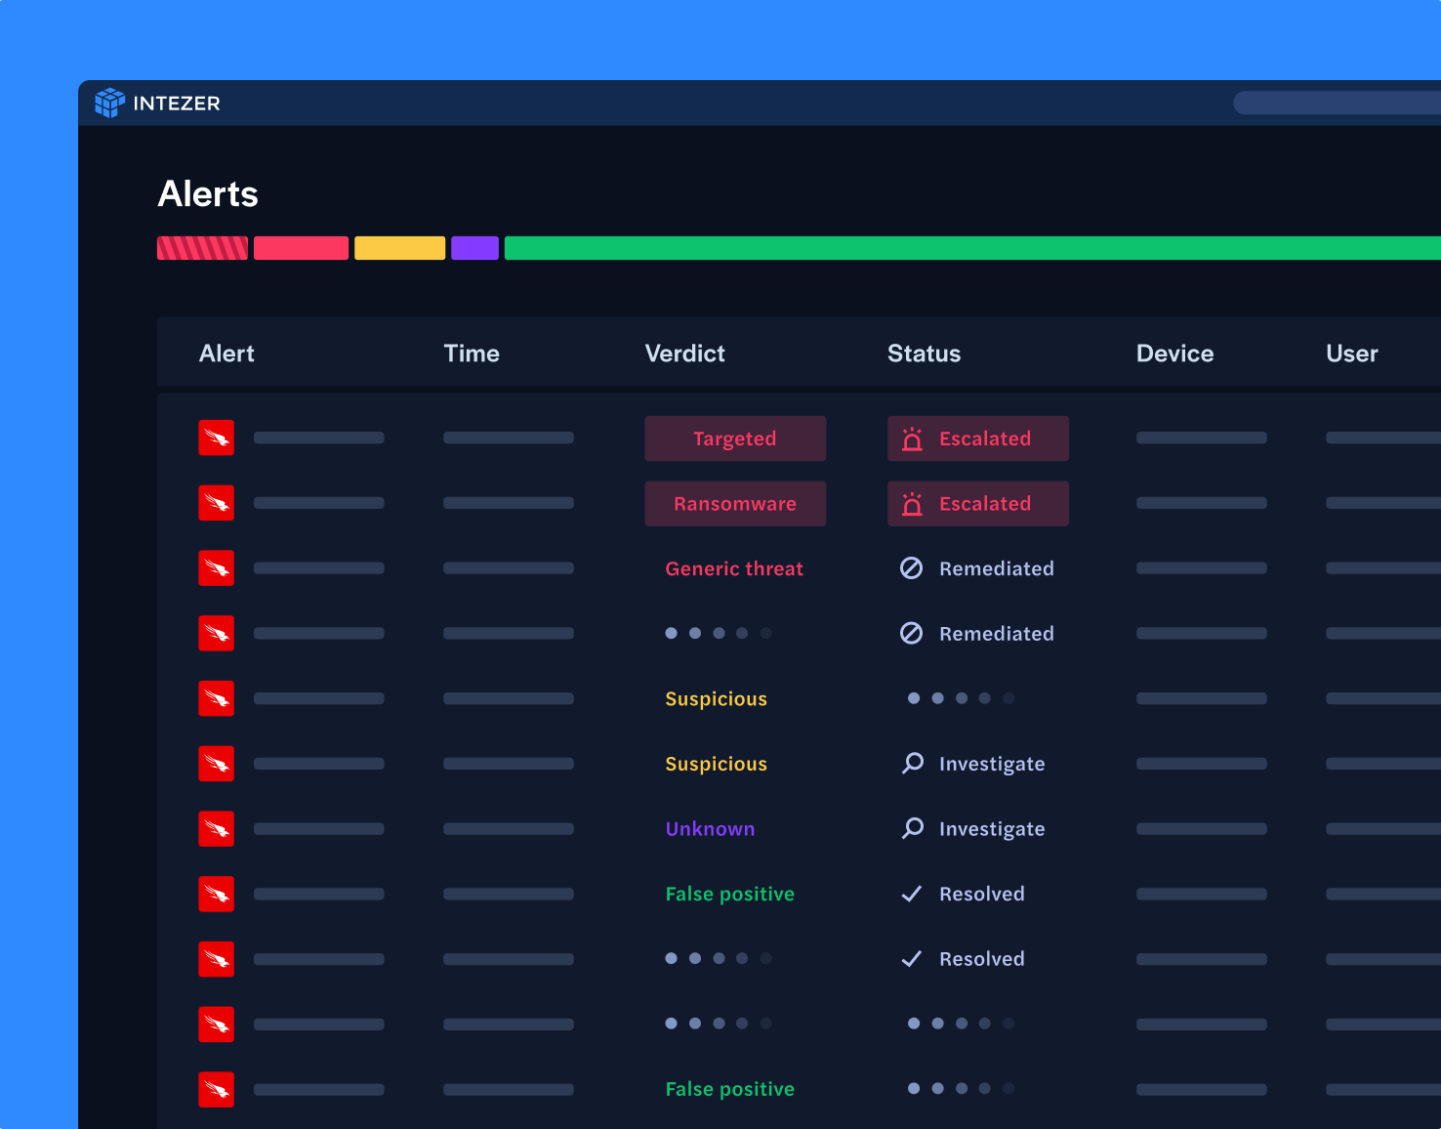Click the CrowdStrike icon in the Unknown row
Screen dimensions: 1441x1129
tap(216, 828)
